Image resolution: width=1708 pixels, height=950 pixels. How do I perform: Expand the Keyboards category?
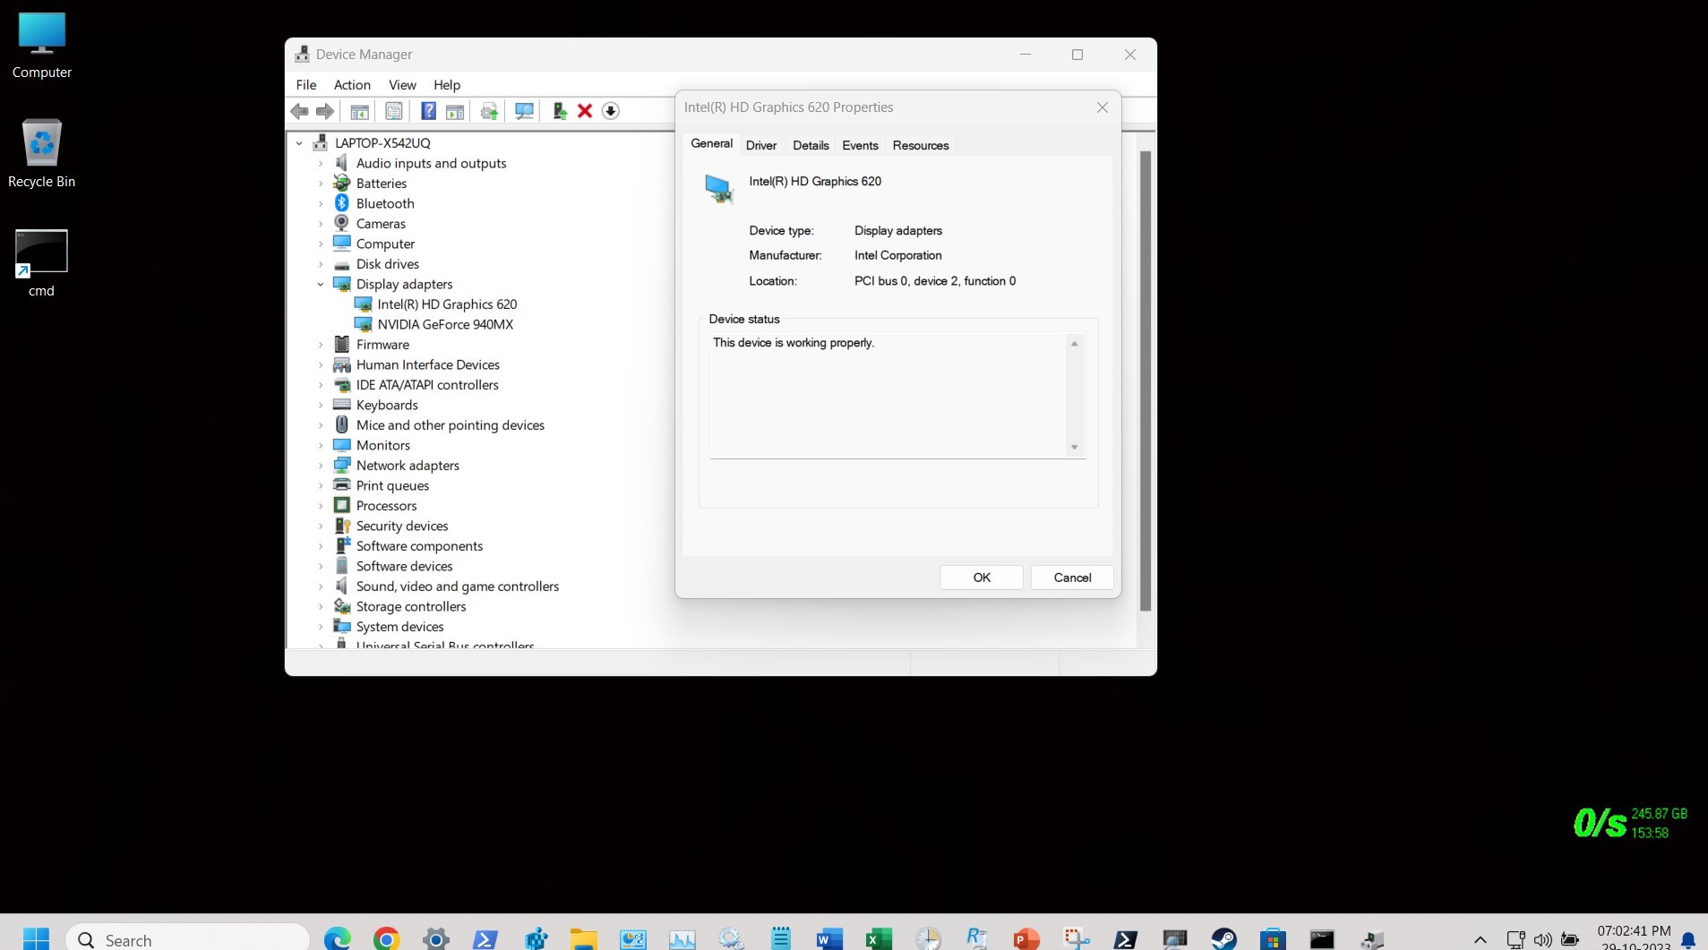[x=321, y=405]
